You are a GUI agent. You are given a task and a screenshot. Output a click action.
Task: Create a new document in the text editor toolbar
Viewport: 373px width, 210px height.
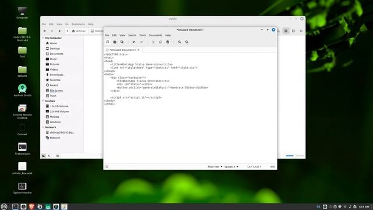[x=107, y=42]
